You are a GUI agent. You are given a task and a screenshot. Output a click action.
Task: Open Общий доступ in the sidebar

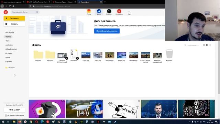click(11, 49)
